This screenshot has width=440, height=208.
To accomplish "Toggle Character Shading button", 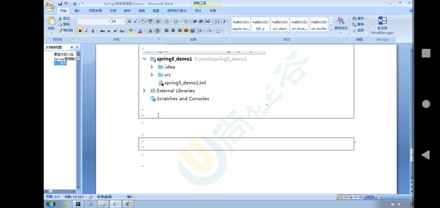I will (150, 31).
